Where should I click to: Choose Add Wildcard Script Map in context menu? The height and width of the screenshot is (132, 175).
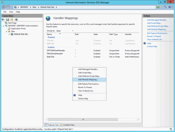(90, 76)
